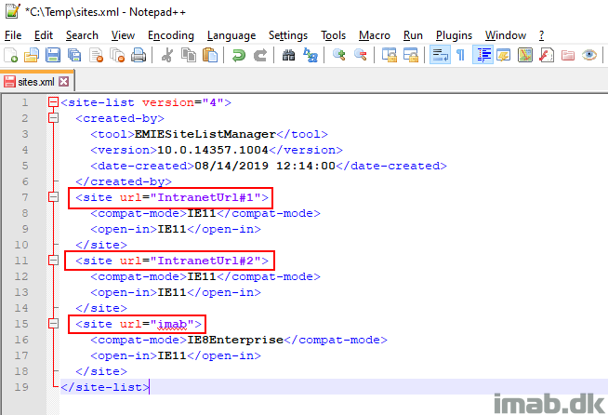Click the New file toolbar icon
Screen dimensions: 608x415
tap(11, 55)
